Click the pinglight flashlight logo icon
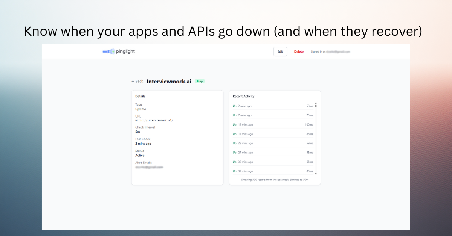The height and width of the screenshot is (236, 452). (x=108, y=51)
